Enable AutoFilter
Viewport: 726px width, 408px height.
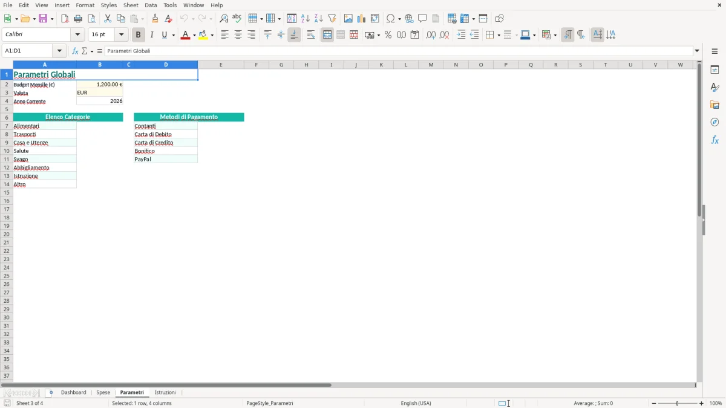point(332,19)
